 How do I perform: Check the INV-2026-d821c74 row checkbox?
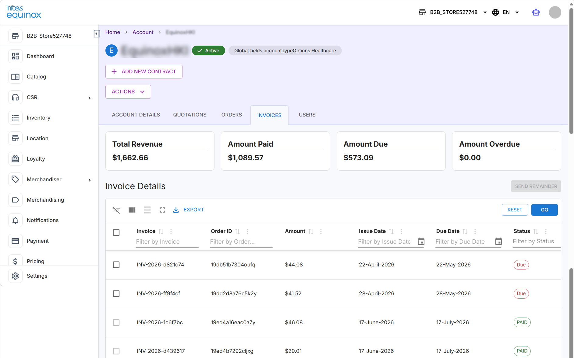116,265
